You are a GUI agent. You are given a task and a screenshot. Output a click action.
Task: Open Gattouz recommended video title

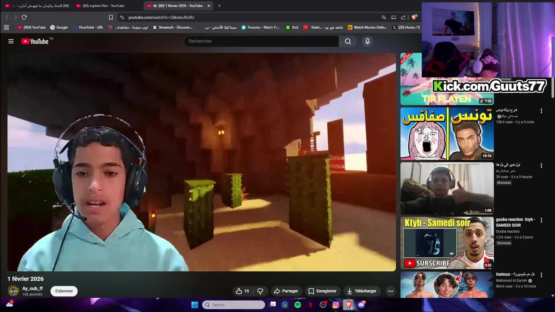(x=516, y=274)
